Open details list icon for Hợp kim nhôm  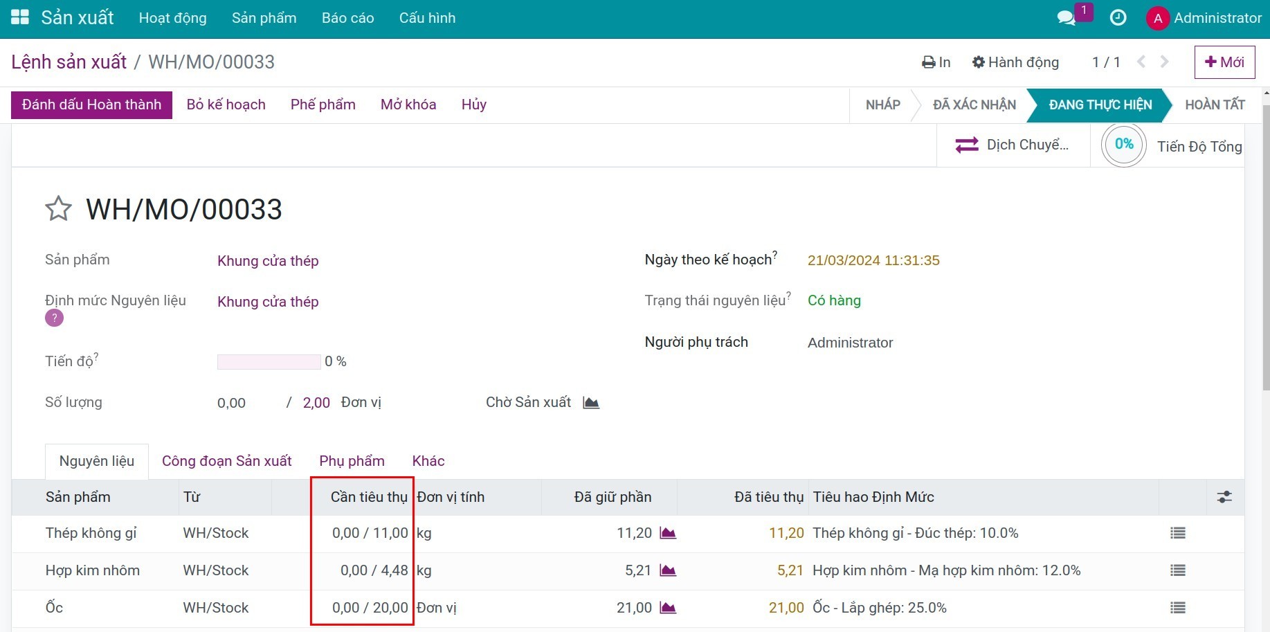(x=1178, y=570)
